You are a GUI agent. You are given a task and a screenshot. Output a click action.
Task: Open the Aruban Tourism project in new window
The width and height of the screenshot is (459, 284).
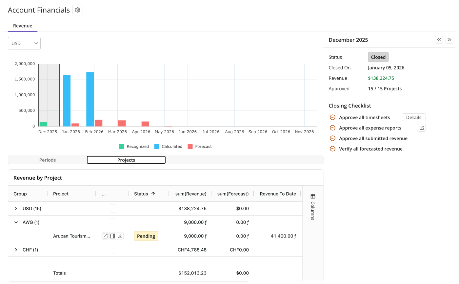click(x=105, y=236)
